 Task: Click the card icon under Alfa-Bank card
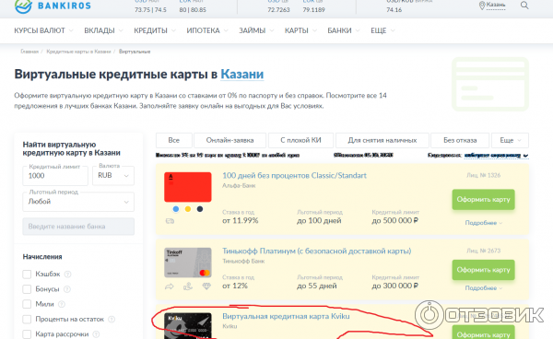[170, 221]
